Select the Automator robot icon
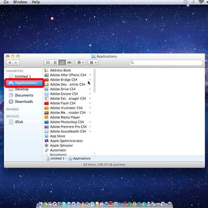This screenshot has height=208, width=208. pos(47,150)
